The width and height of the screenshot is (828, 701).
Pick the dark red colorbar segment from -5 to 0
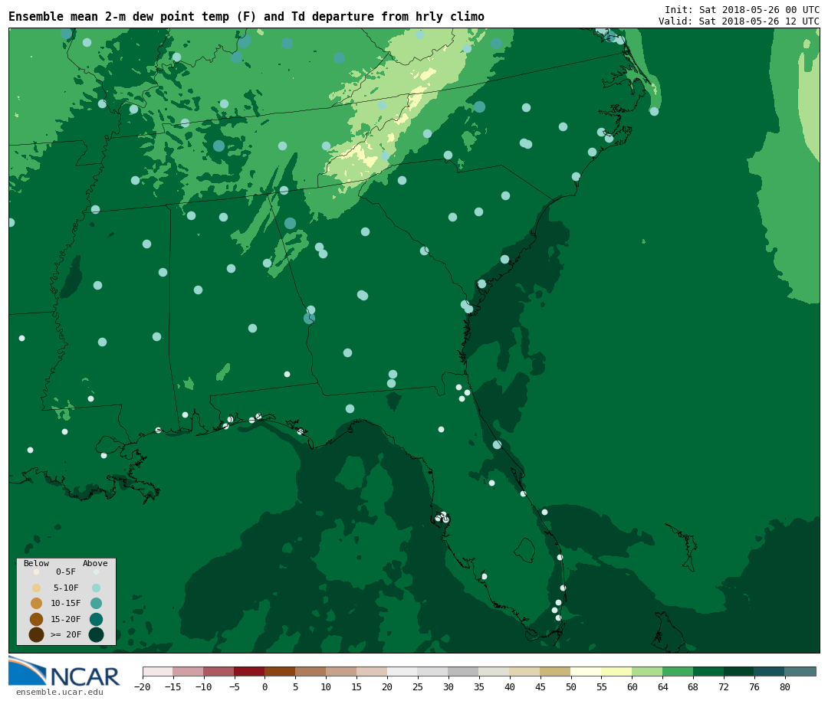pyautogui.click(x=249, y=671)
